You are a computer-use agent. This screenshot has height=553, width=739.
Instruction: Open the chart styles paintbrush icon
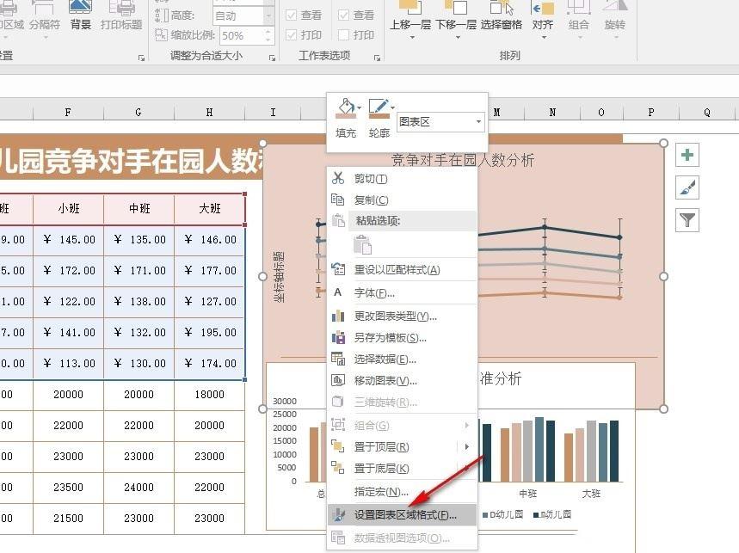687,187
